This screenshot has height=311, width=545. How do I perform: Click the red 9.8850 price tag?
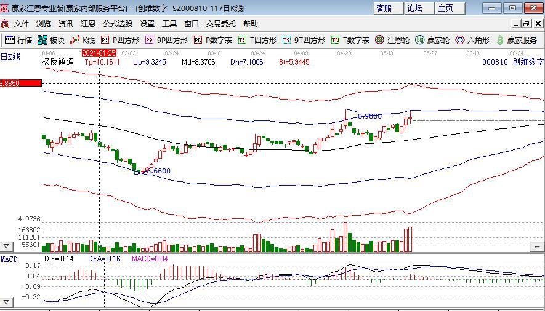20,83
